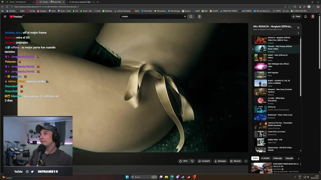Viewport: 321px width, 180px height.
Task: Switch to the Stream - Kick Dashboard tab
Action: pyautogui.click(x=20, y=2)
